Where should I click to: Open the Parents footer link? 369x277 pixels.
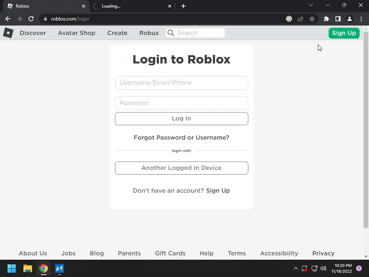click(x=129, y=253)
